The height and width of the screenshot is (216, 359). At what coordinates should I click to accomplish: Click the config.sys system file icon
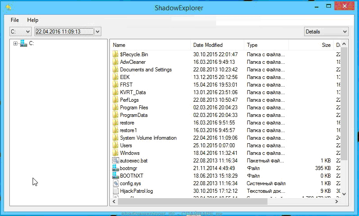pos(115,183)
